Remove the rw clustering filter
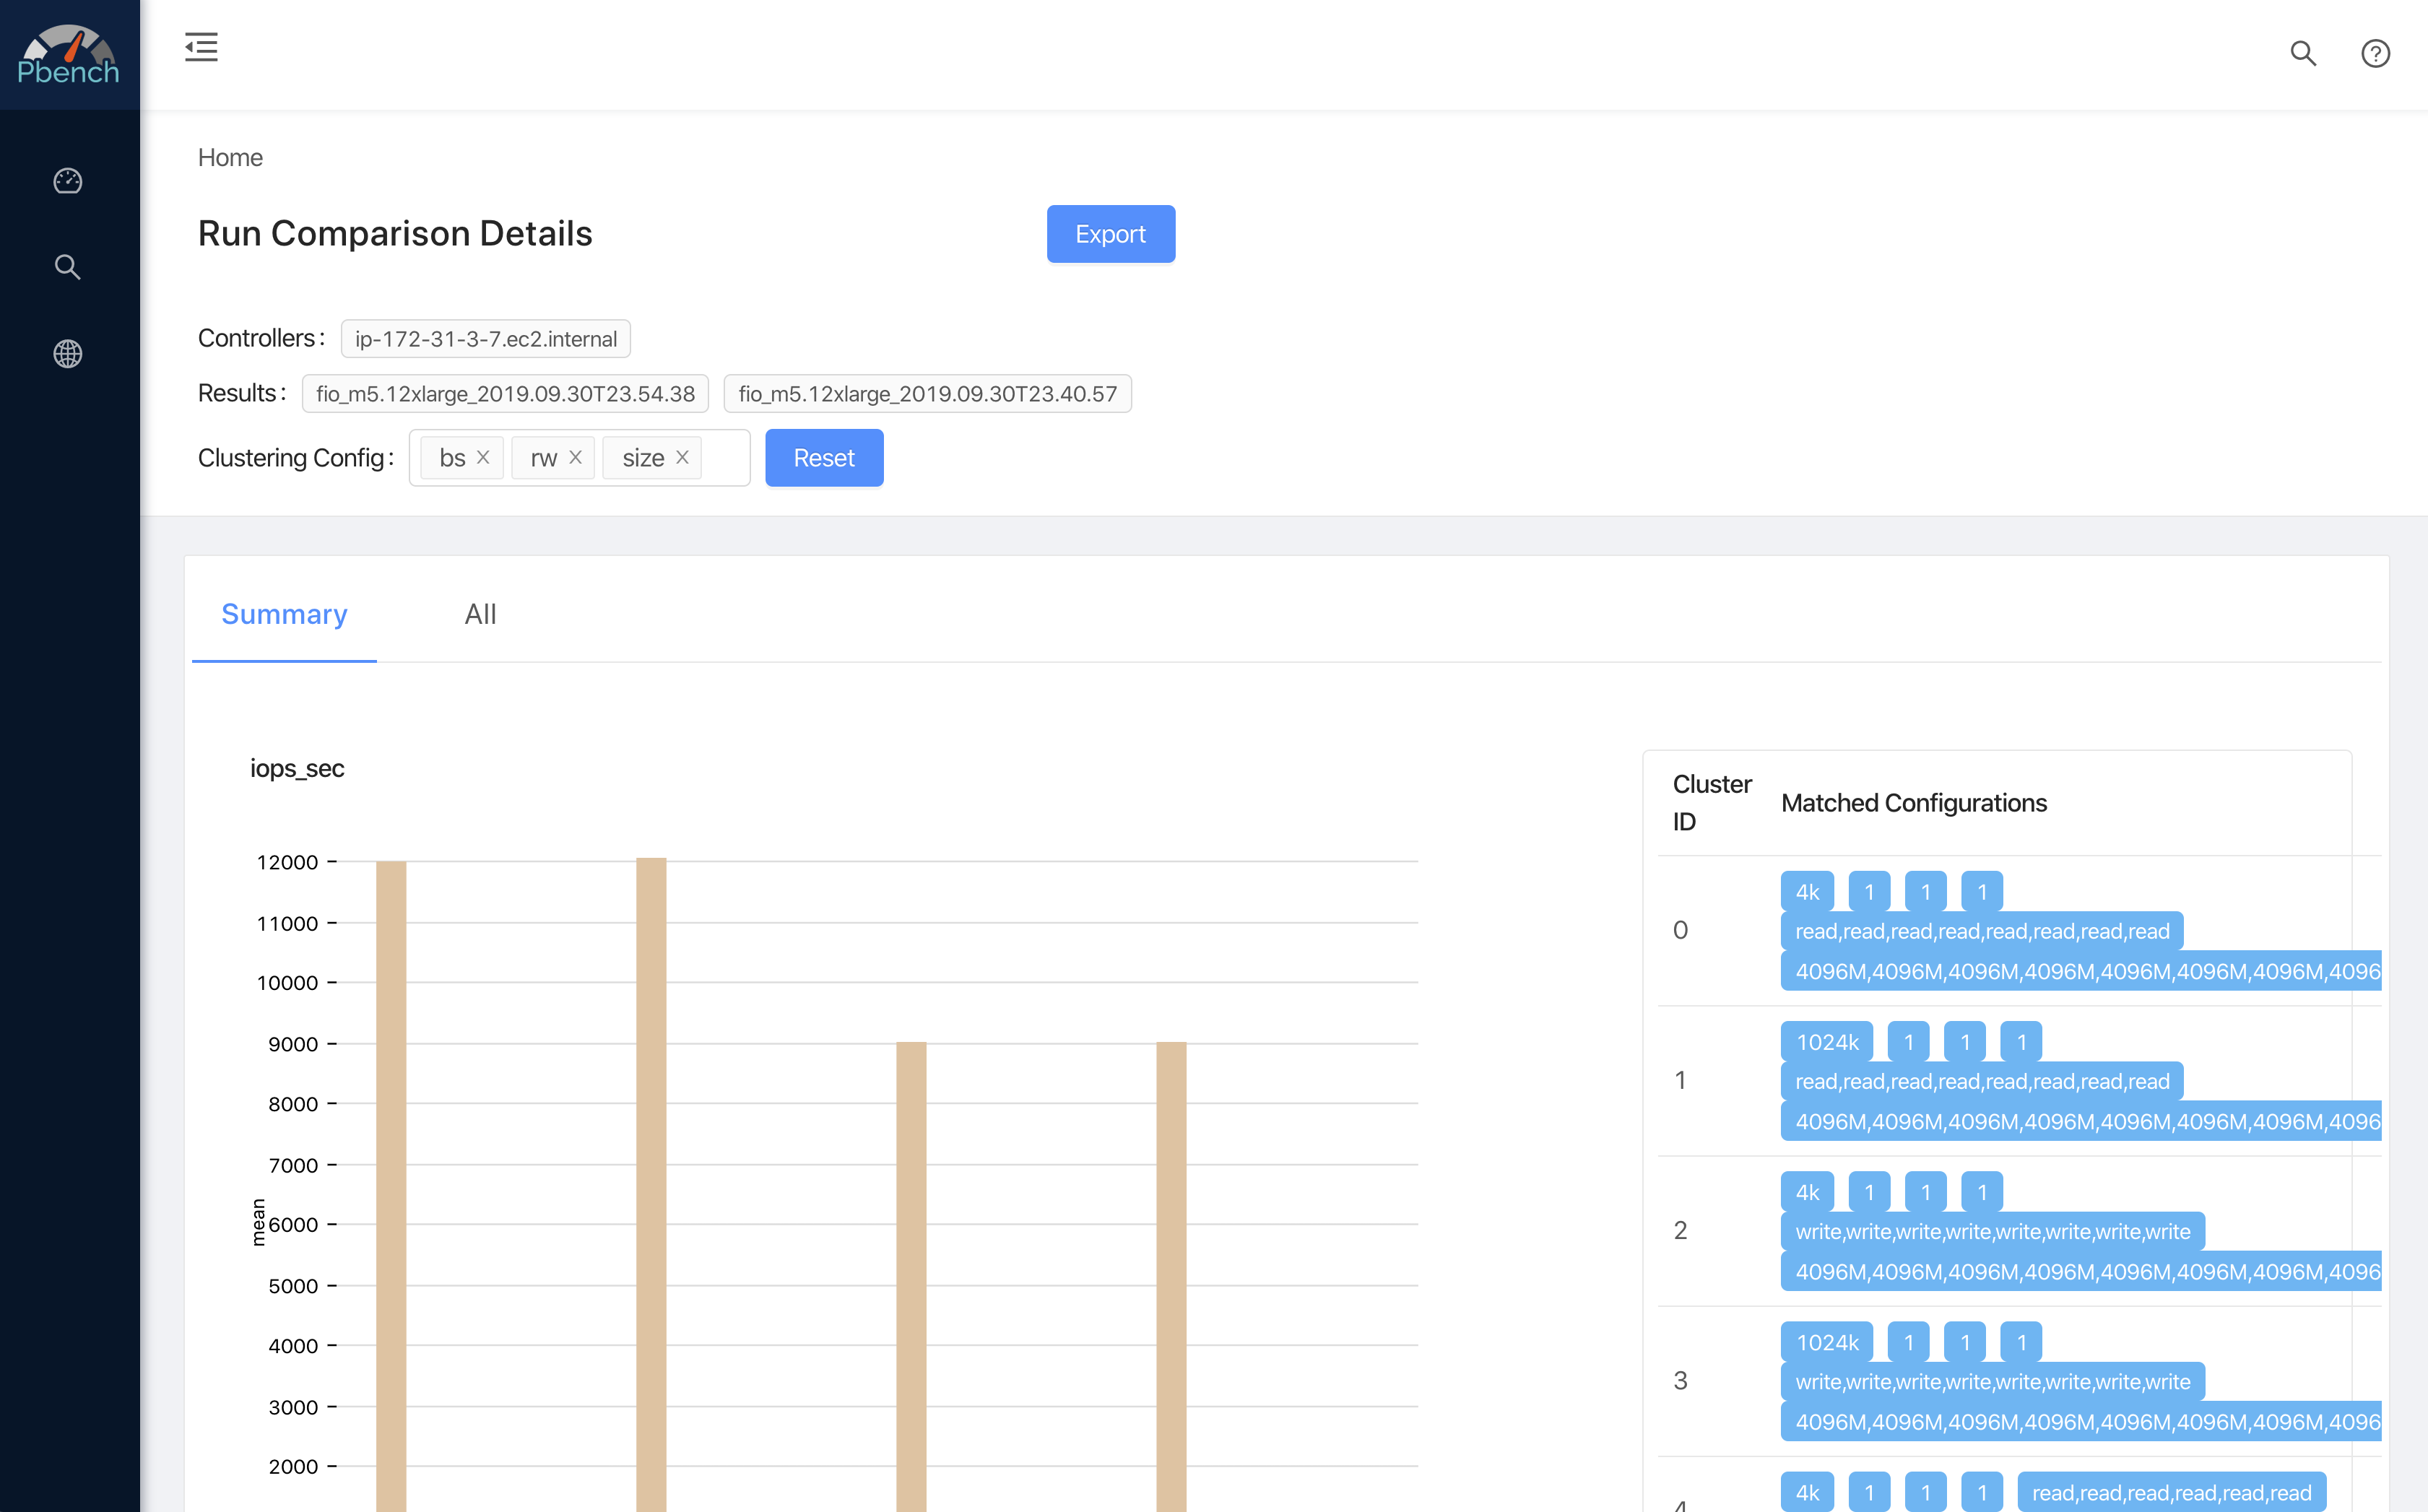 (575, 457)
